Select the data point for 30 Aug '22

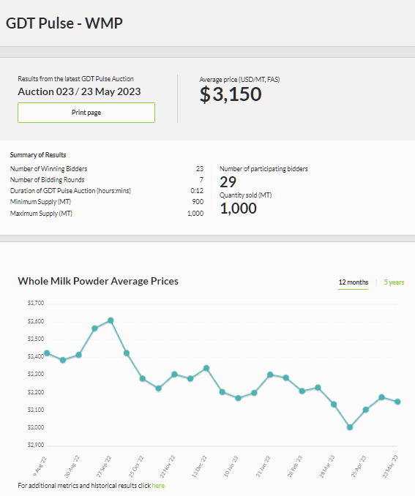click(x=79, y=355)
